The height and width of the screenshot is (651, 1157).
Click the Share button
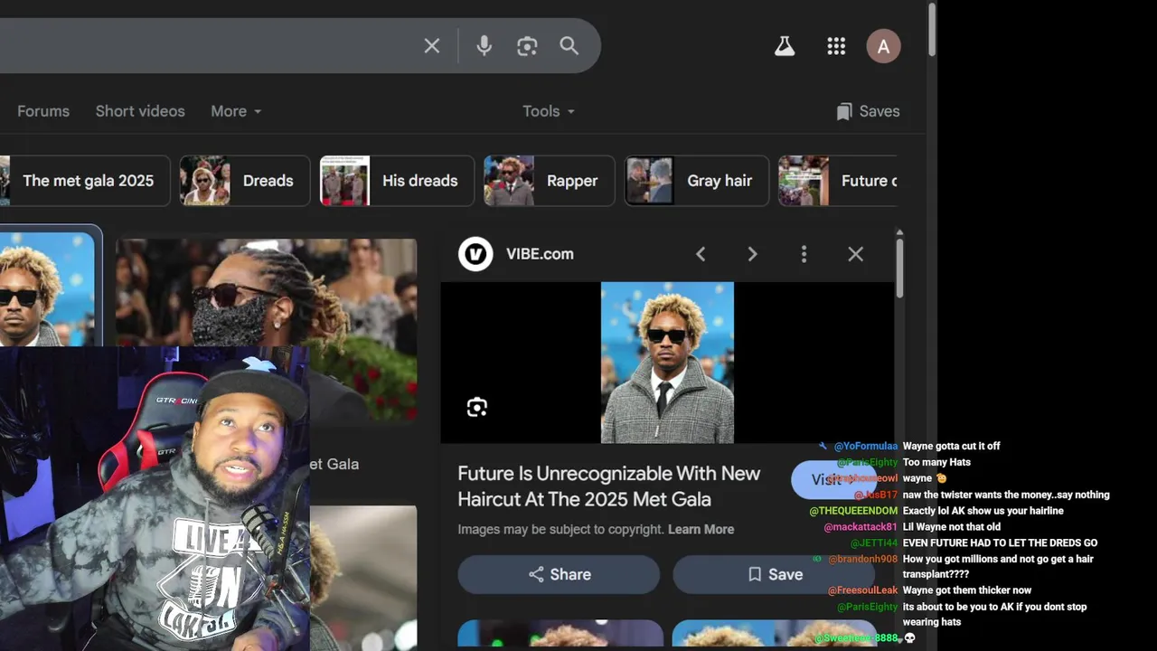pyautogui.click(x=559, y=574)
